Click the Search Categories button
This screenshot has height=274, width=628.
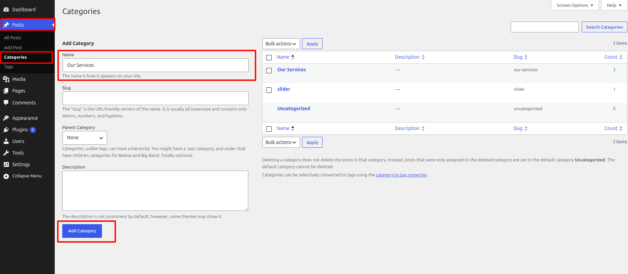(x=604, y=27)
